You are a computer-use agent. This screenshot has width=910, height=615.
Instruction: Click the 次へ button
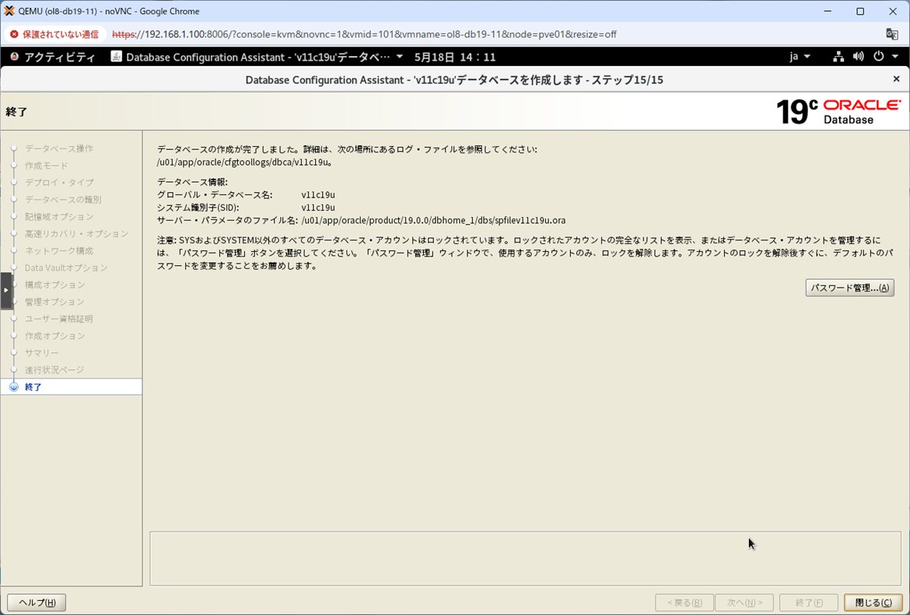point(744,603)
